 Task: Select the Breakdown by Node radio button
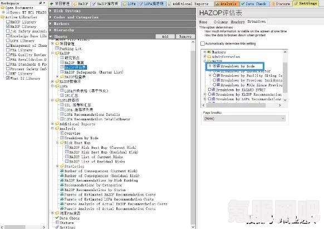click(214, 66)
